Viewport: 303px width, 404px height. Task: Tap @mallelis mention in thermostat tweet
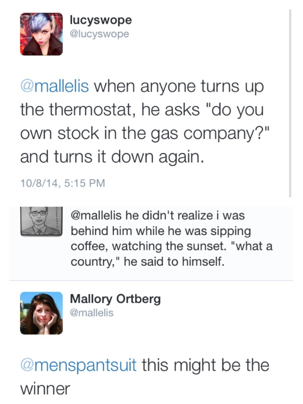[x=55, y=87]
